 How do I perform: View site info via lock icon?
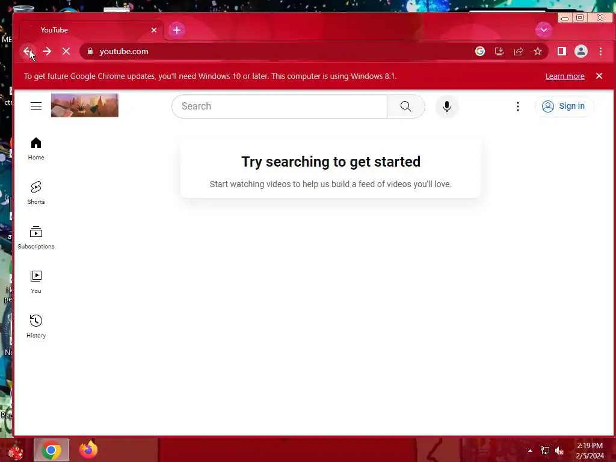pyautogui.click(x=90, y=51)
